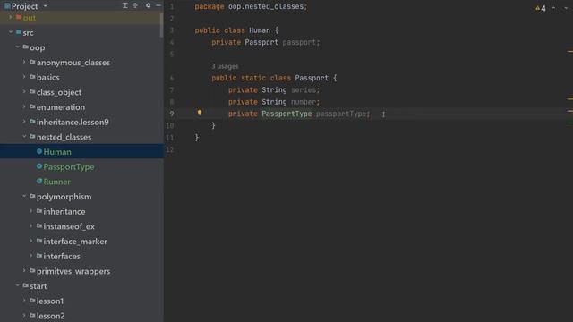The width and height of the screenshot is (573, 322).
Task: Select the instanseof_ex label in tree
Action: 69,226
